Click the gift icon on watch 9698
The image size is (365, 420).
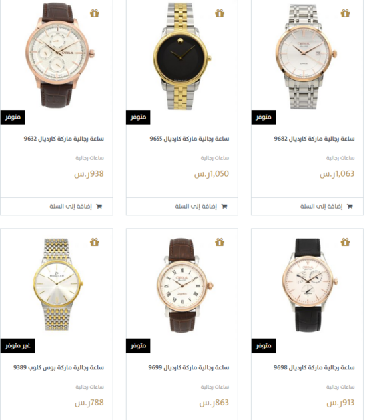[345, 242]
